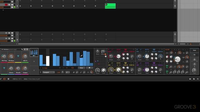The width and height of the screenshot is (200, 112).
Task: Click the randomize dice button next to Clear
Action: pos(90,68)
